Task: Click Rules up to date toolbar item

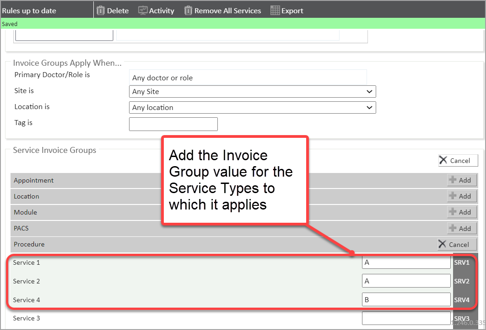Action: 29,11
